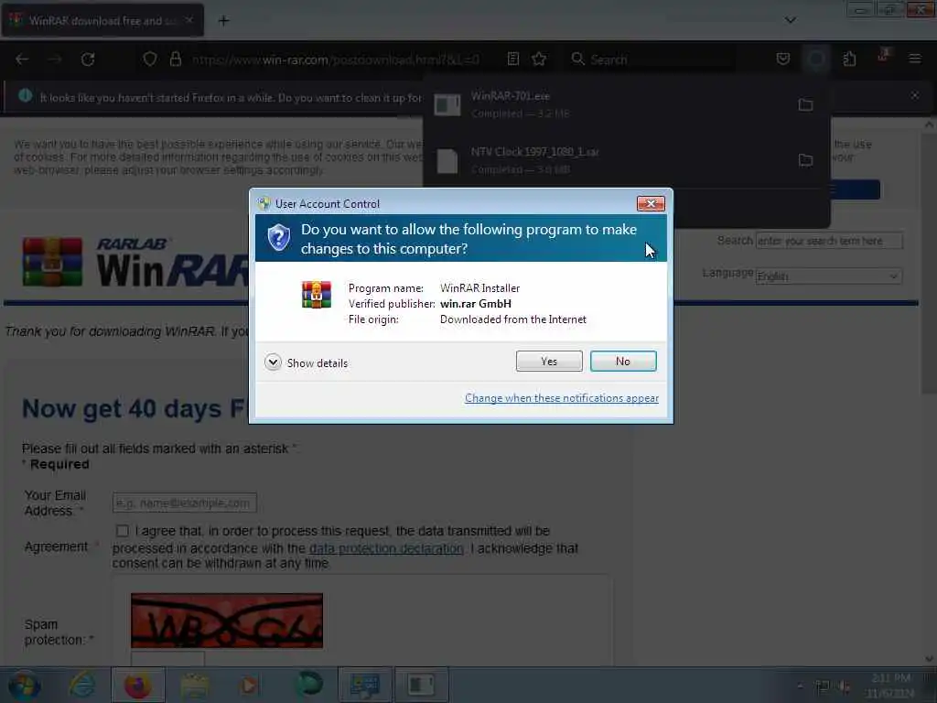Click the UAC shield question icon

(x=279, y=238)
